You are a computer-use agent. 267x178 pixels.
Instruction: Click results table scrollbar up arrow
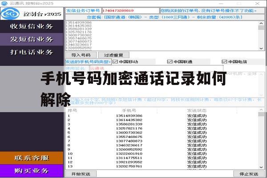261,110
